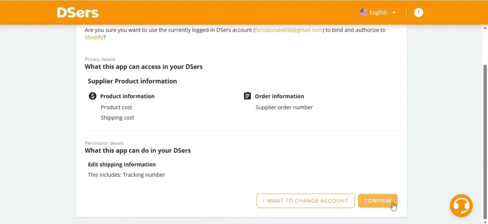Open the headset support chat widget
This screenshot has width=488, height=224.
point(461,206)
